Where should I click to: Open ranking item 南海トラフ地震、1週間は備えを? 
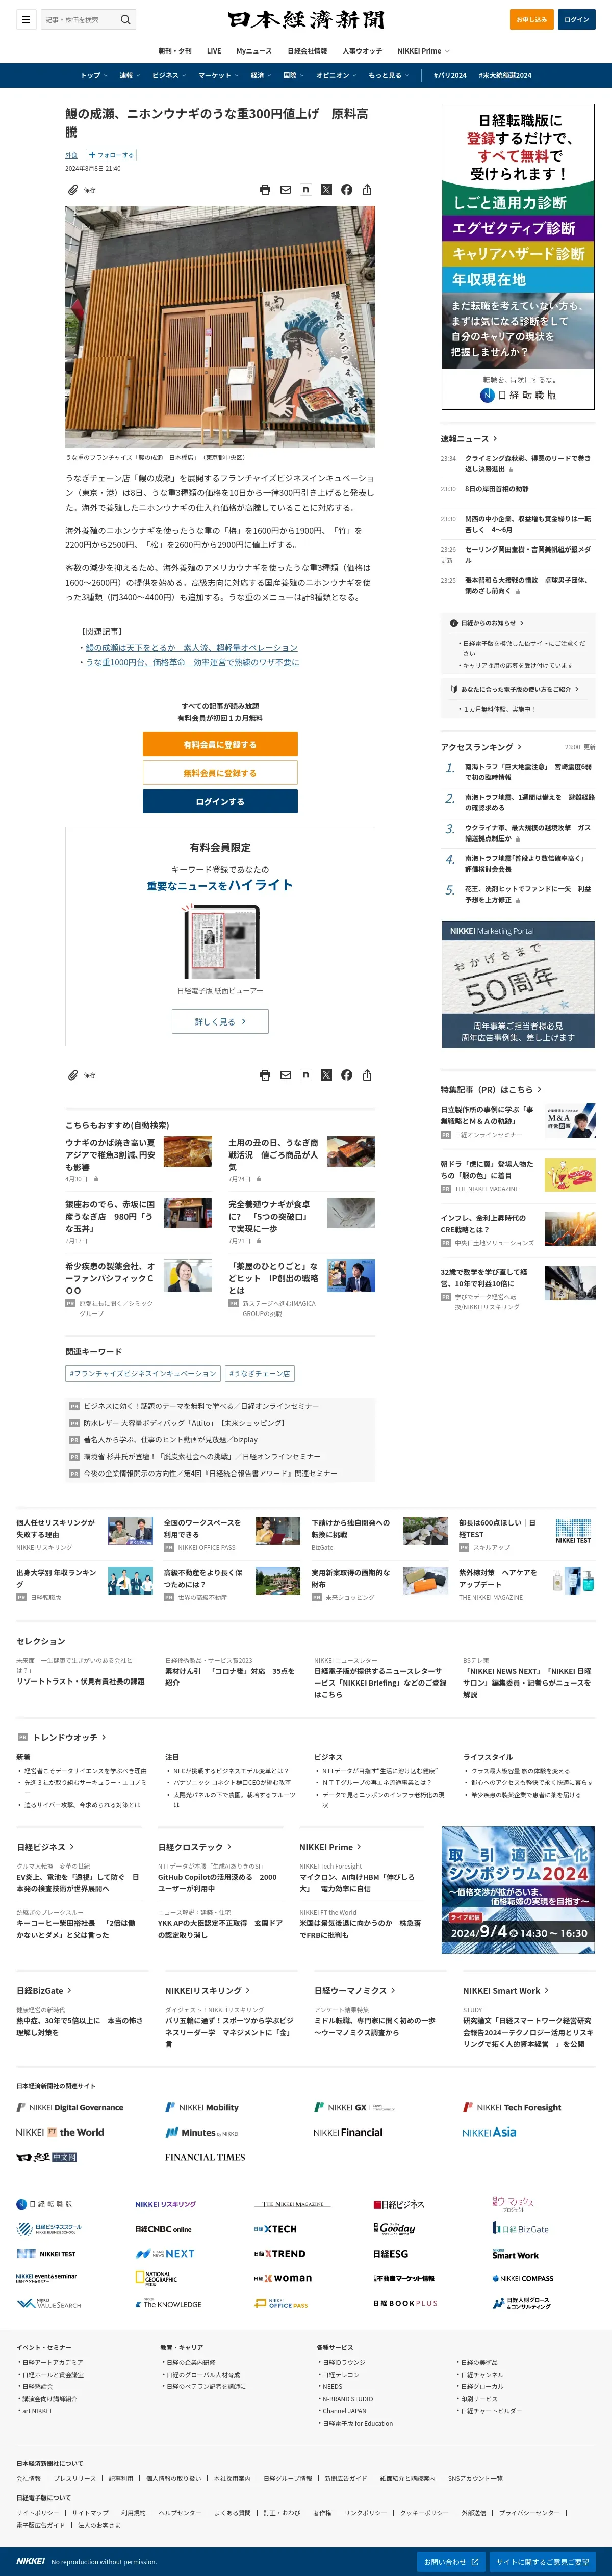tap(529, 802)
